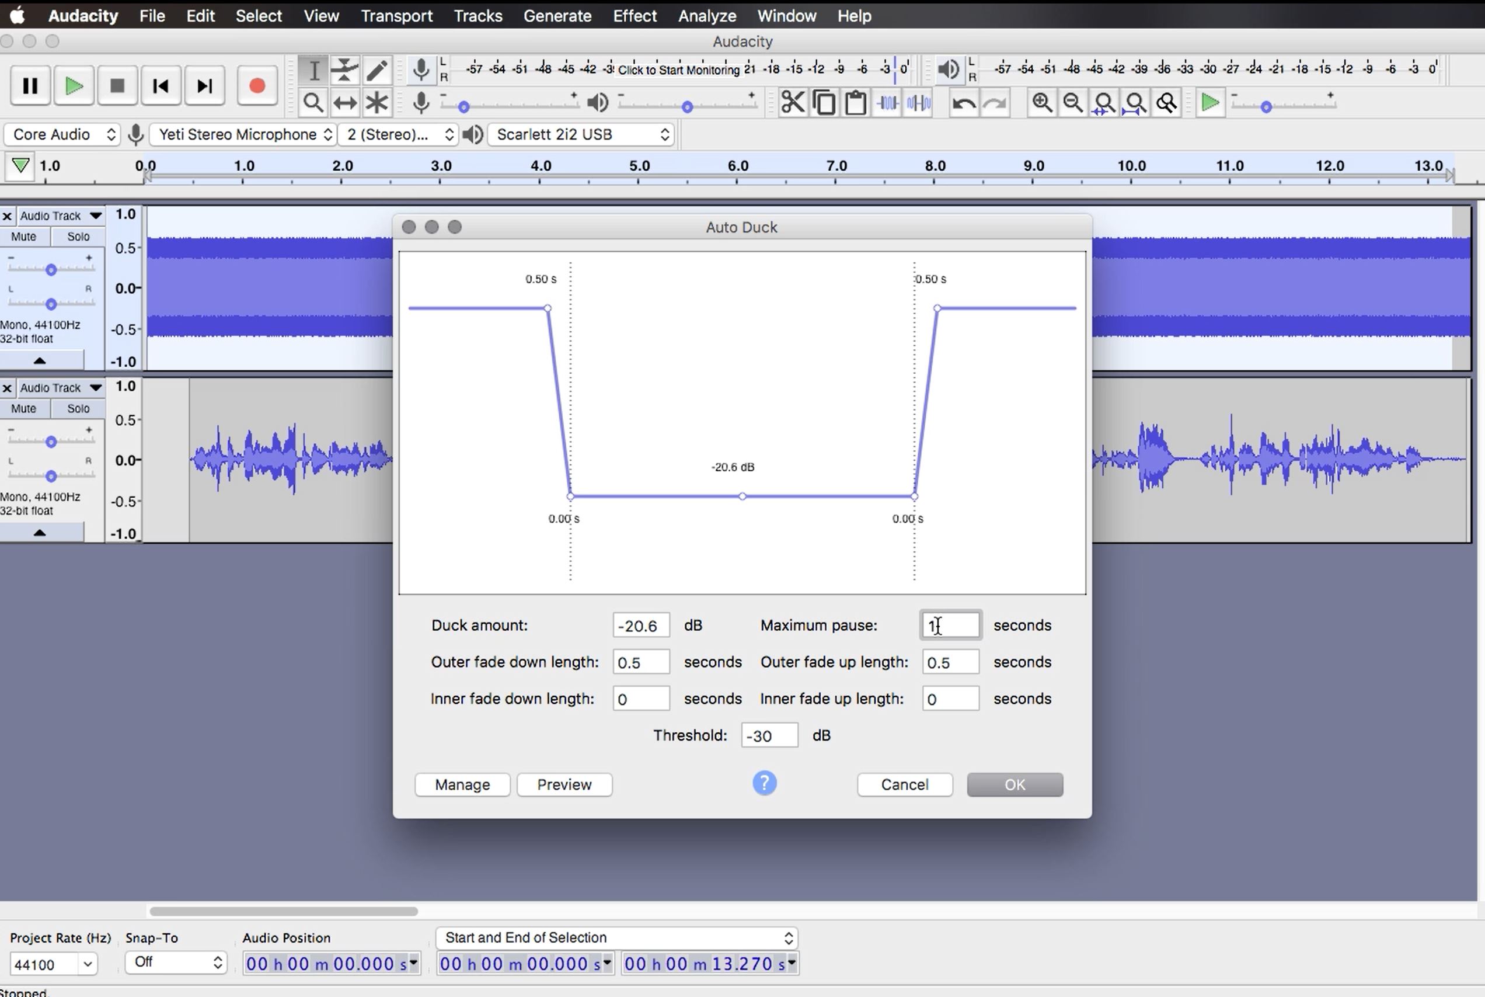This screenshot has height=997, width=1485.
Task: Open the Snap-To dropdown
Action: click(175, 962)
